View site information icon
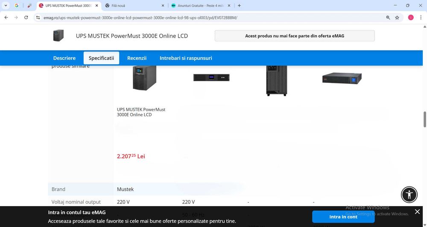The height and width of the screenshot is (227, 427). pyautogui.click(x=38, y=18)
